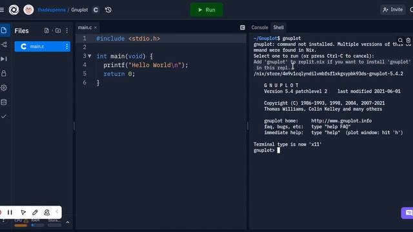Screen dimensions: 413x232
Task: Open the Version control sidebar icon
Action: tap(4, 44)
